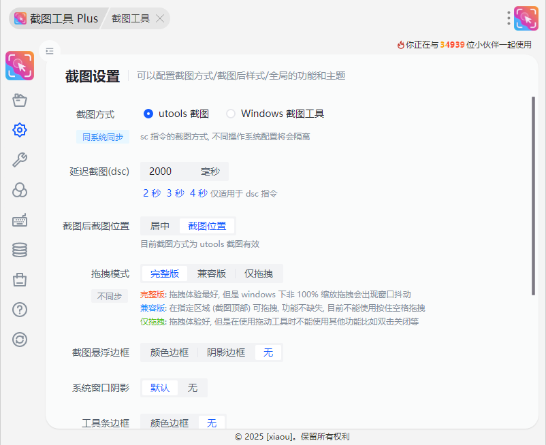Click the plugin avatar icon at top right
Viewport: 546px width, 445px height.
(526, 18)
